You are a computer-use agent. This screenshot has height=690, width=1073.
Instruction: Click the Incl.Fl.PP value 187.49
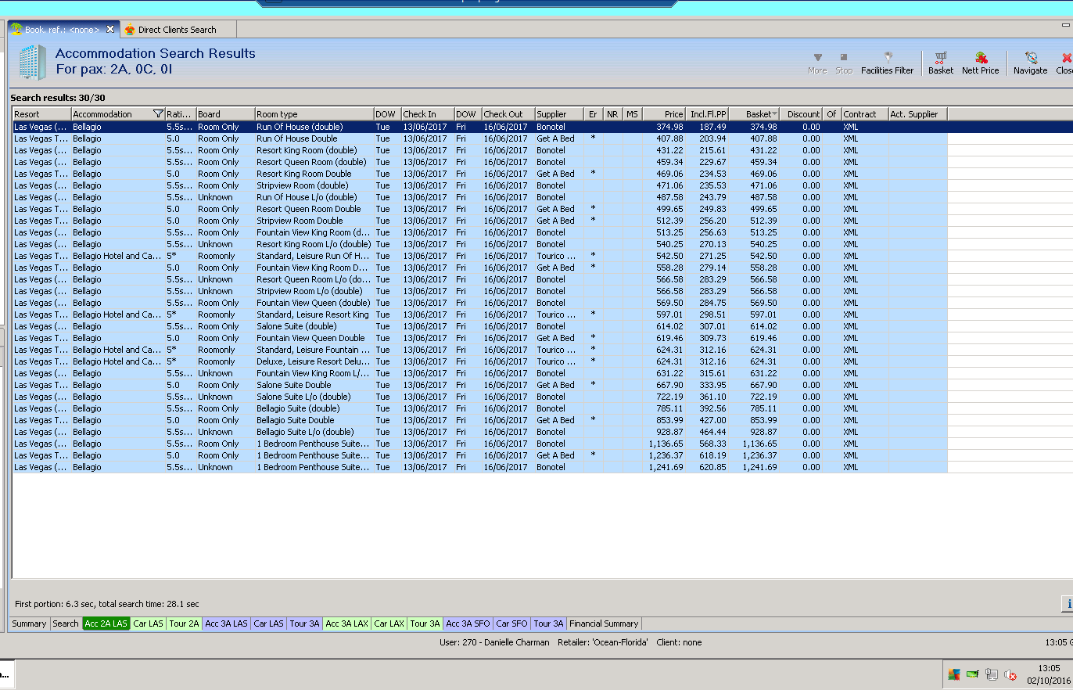(x=712, y=127)
